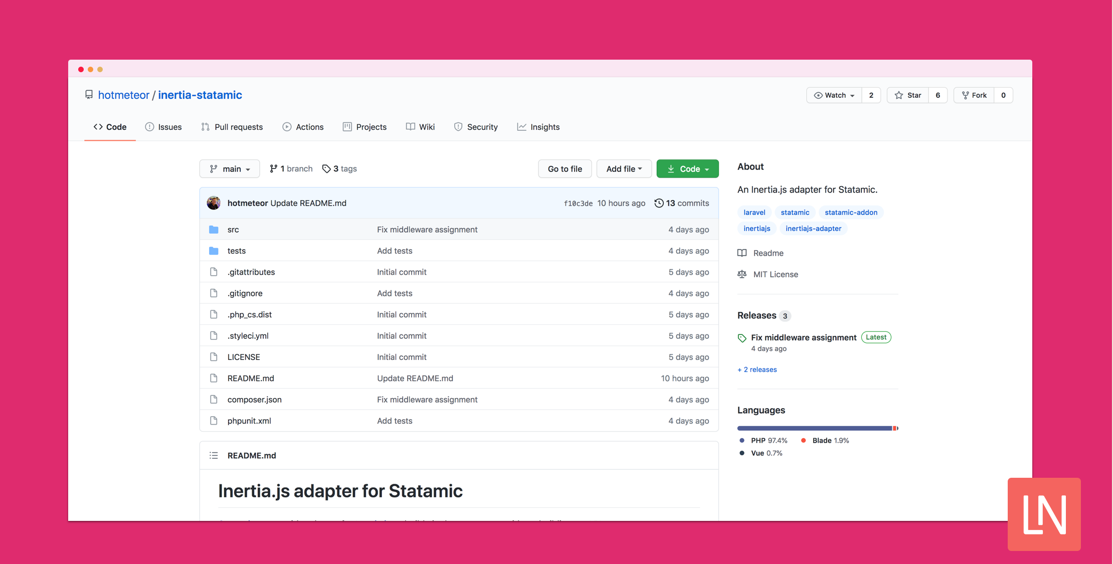Click the commits history clock icon
The width and height of the screenshot is (1113, 564).
pyautogui.click(x=659, y=203)
